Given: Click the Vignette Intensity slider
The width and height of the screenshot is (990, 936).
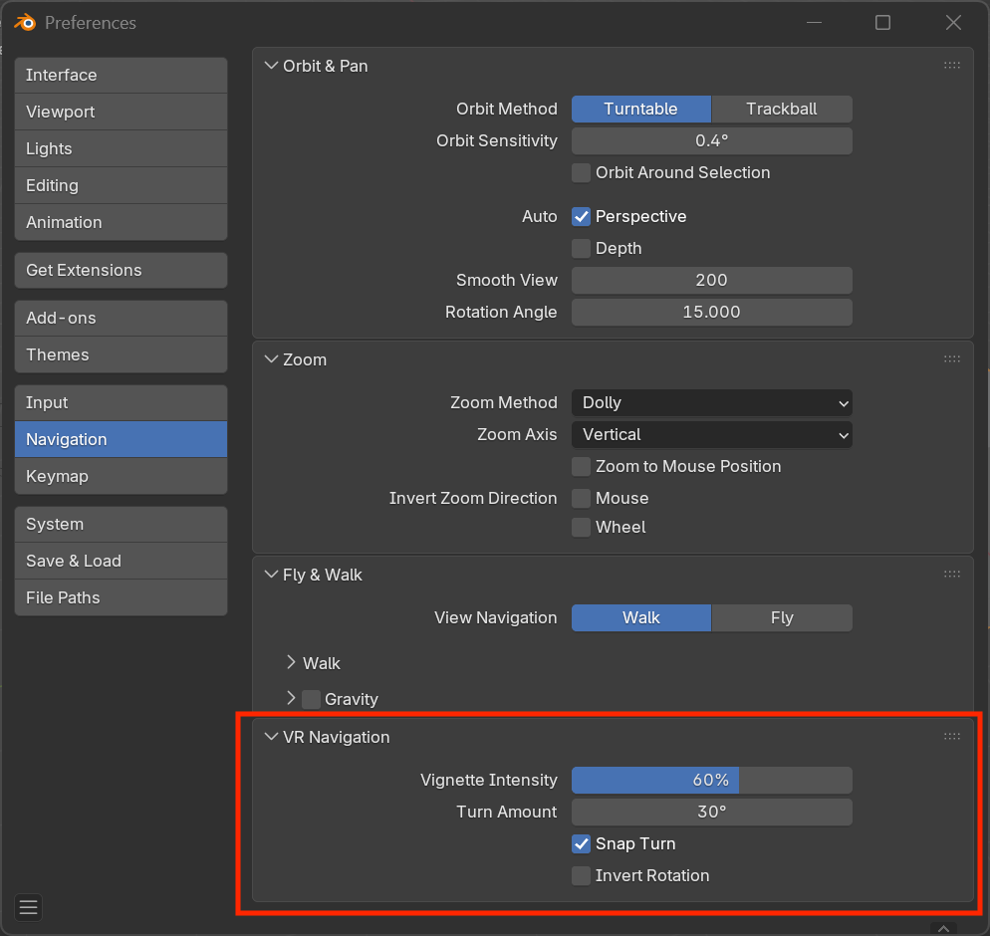Looking at the screenshot, I should pos(711,781).
